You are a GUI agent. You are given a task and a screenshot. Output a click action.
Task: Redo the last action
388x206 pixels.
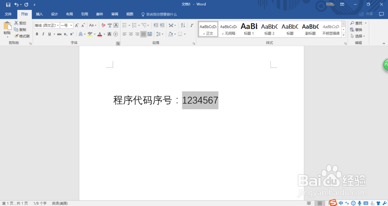(x=26, y=4)
